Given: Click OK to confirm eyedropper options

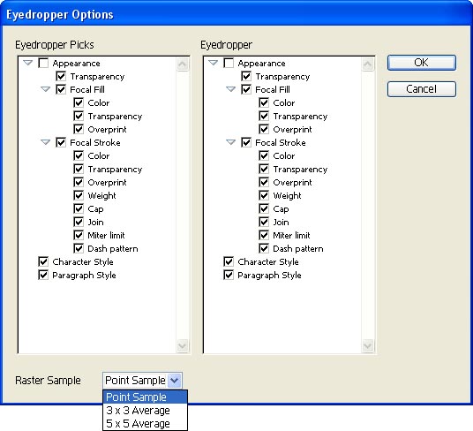Looking at the screenshot, I should coord(422,63).
